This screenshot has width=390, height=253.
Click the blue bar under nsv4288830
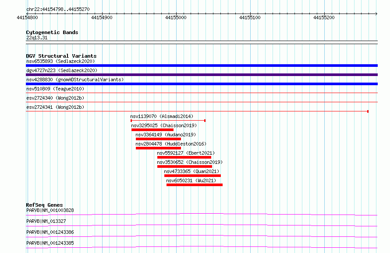[202, 84]
